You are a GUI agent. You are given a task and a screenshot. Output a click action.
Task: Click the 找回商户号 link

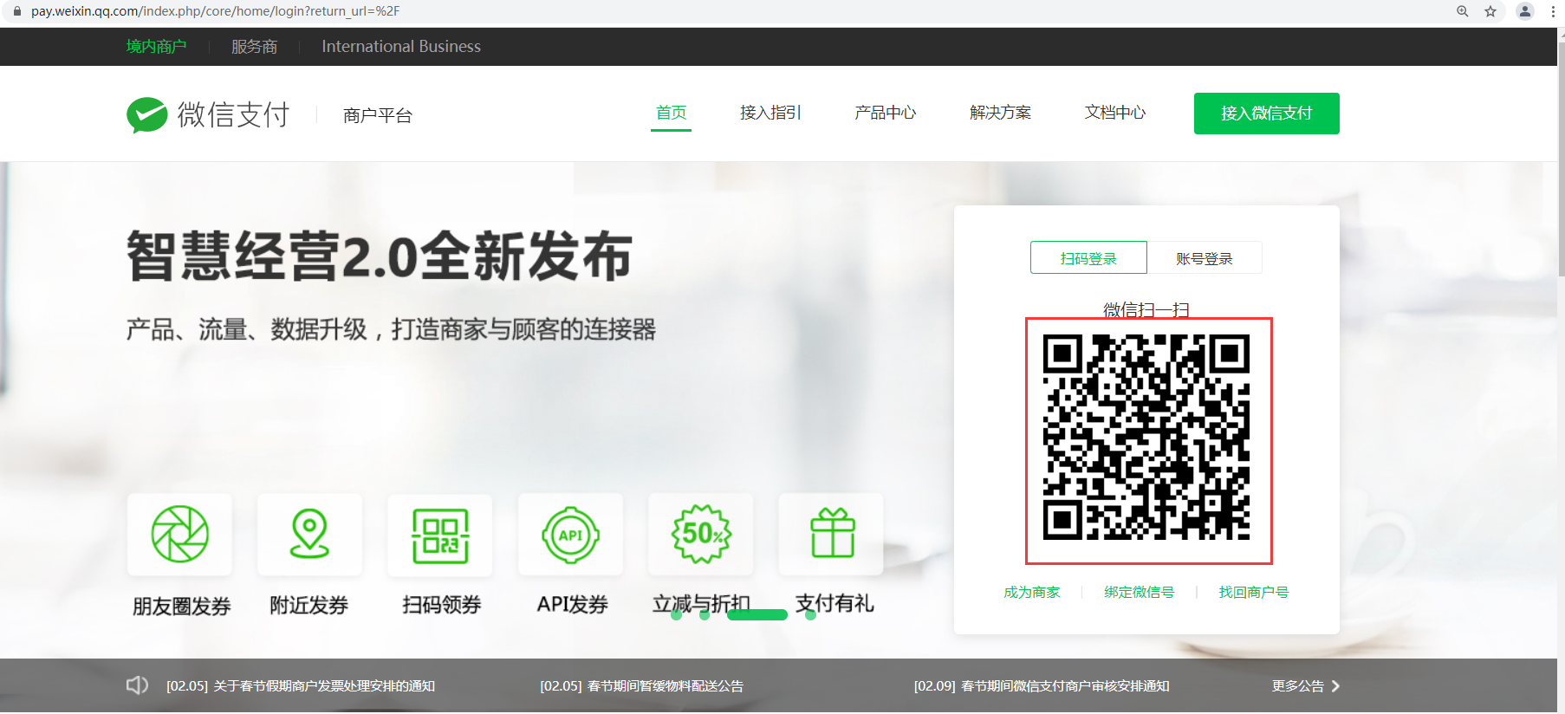(x=1254, y=592)
